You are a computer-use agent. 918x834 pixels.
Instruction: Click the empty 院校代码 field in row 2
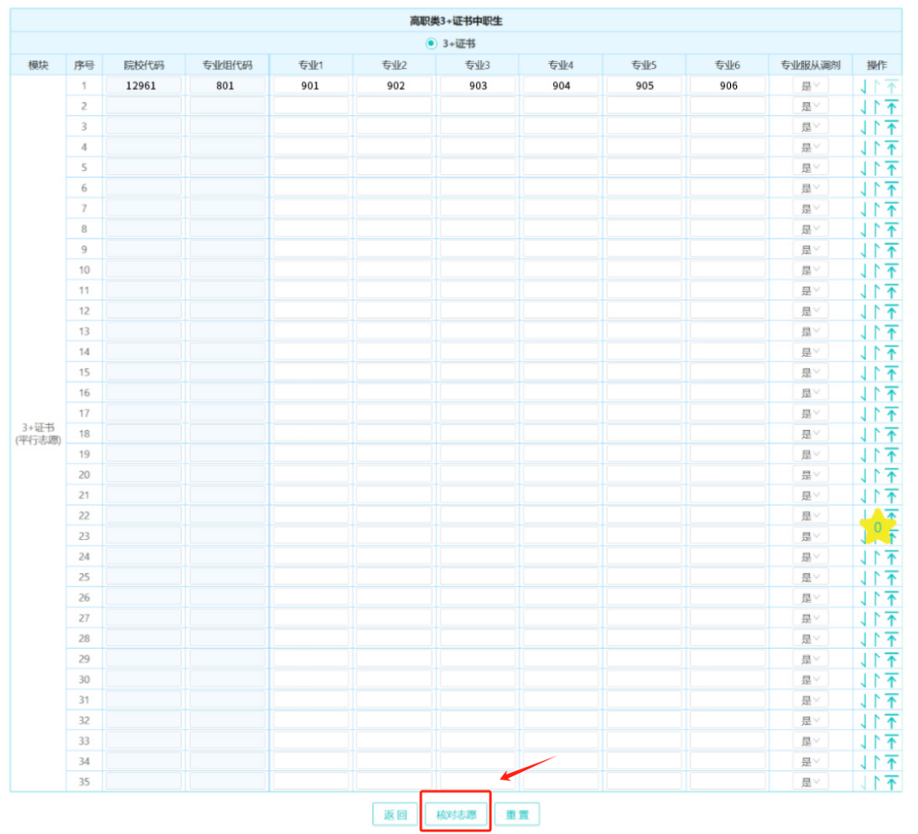[142, 106]
